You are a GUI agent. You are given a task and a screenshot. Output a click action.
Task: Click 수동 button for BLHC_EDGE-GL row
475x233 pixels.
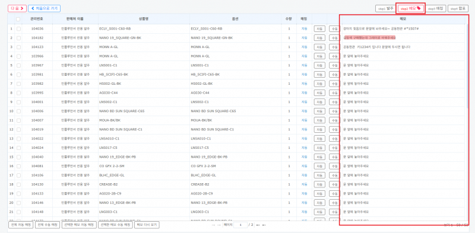(x=334, y=175)
